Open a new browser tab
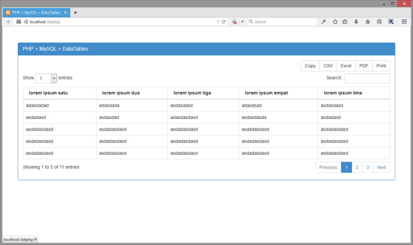Screen dimensions: 413x245 (x=75, y=12)
